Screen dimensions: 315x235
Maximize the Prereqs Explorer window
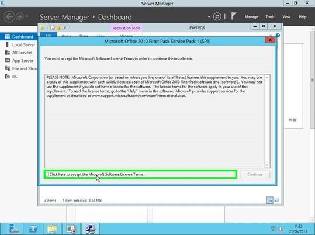pos(264,26)
